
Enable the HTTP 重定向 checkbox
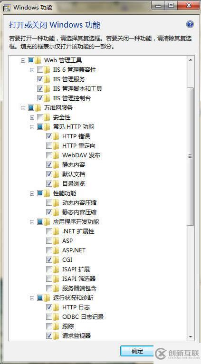49,146
